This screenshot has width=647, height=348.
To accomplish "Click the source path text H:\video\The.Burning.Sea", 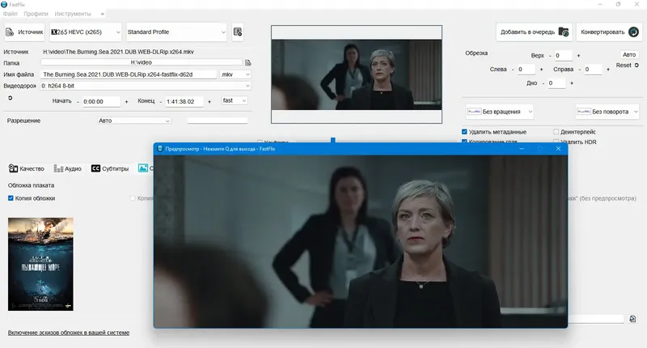I will (x=118, y=52).
